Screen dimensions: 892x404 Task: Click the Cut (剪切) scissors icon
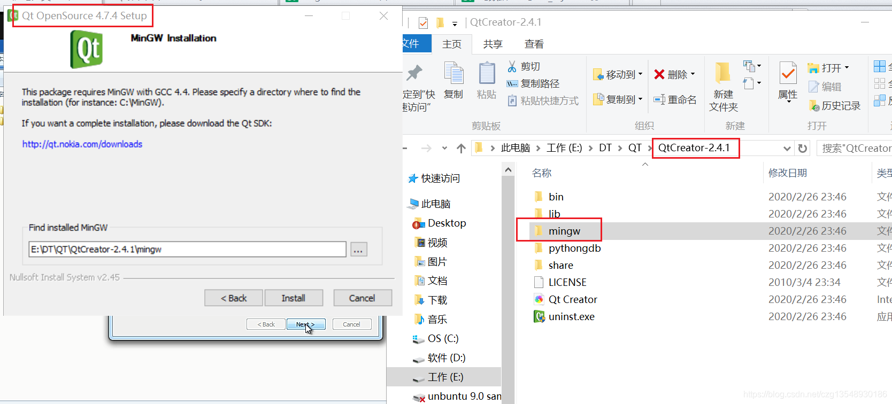pos(512,66)
